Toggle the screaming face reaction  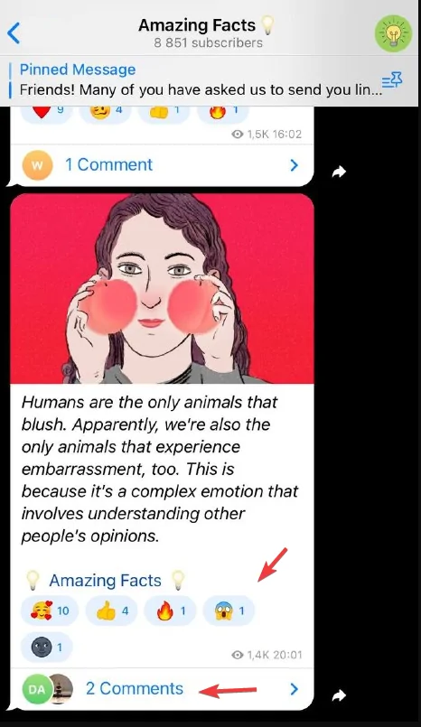pyautogui.click(x=229, y=610)
